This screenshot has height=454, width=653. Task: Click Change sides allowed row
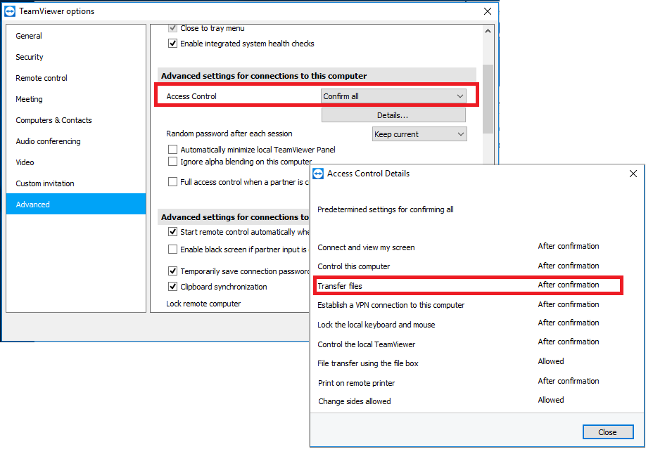coord(458,401)
